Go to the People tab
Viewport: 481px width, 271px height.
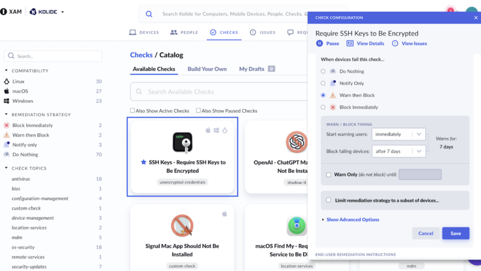(x=184, y=33)
